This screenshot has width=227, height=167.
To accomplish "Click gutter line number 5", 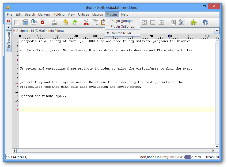I will click(18, 60).
